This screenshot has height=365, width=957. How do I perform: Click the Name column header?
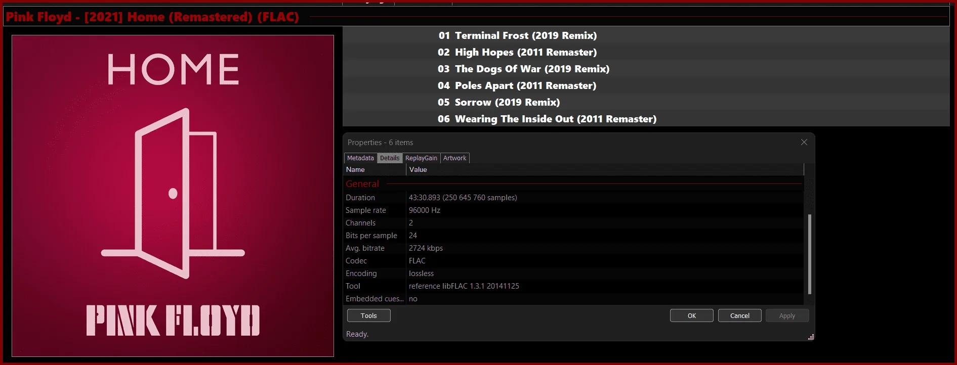tap(375, 169)
